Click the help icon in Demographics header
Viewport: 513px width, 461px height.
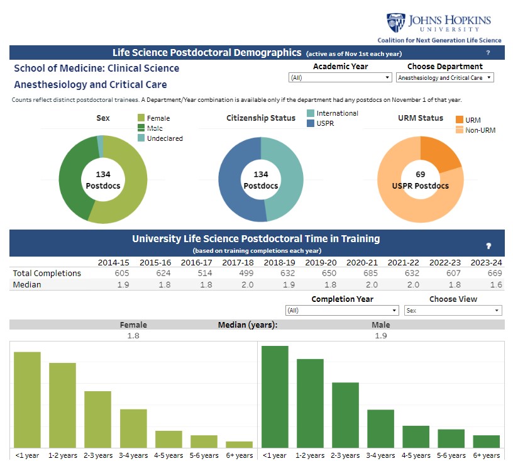click(488, 53)
